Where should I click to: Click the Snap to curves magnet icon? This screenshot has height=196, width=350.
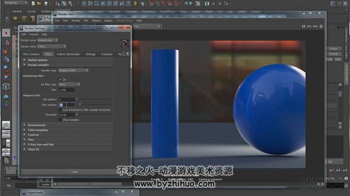point(157,3)
